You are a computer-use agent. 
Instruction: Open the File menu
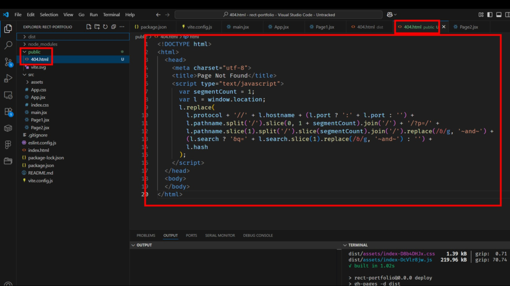click(18, 15)
